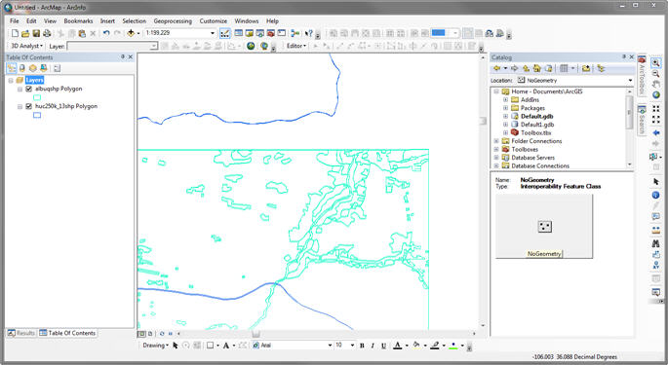Open the map scale dropdown

[x=213, y=33]
